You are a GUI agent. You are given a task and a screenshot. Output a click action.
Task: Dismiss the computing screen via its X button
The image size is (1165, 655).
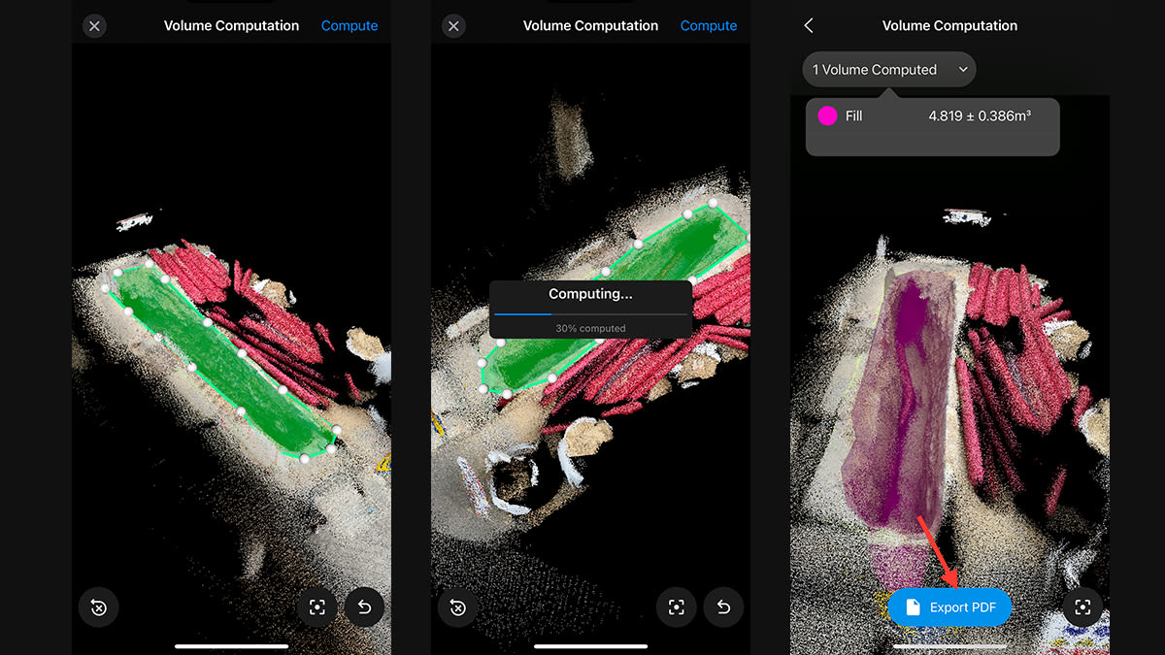point(453,25)
